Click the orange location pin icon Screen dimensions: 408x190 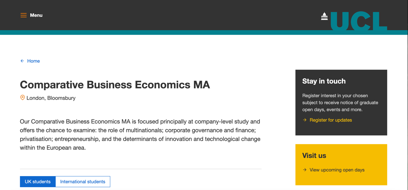[x=23, y=98]
